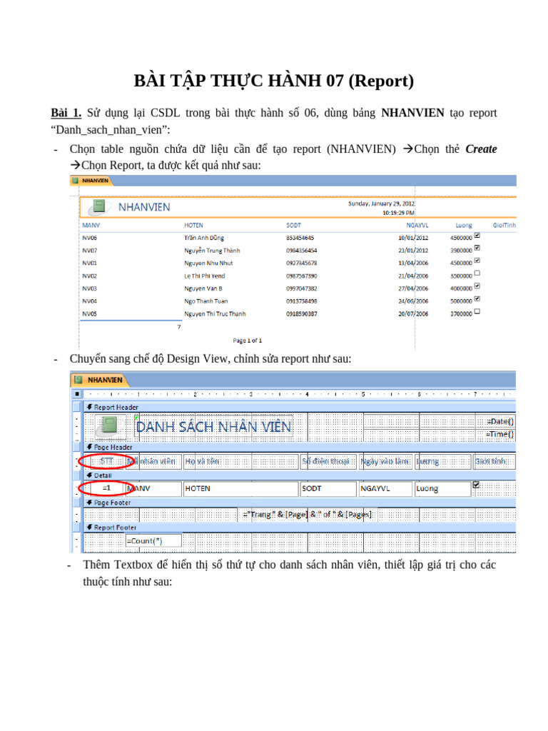Click the SODT column header in the report

[x=293, y=225]
